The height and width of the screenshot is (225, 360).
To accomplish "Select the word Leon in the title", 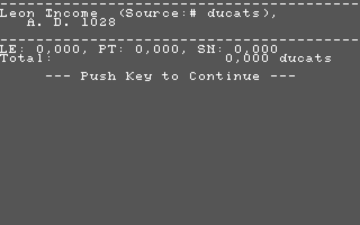I will 17,13.
